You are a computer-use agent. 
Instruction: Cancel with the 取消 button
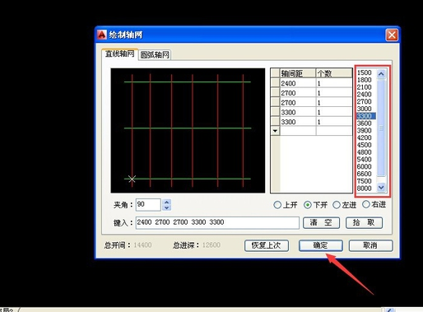pos(370,245)
